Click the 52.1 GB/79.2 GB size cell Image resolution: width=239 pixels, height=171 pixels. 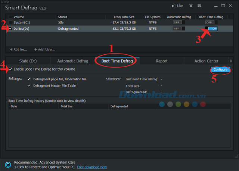(124, 29)
